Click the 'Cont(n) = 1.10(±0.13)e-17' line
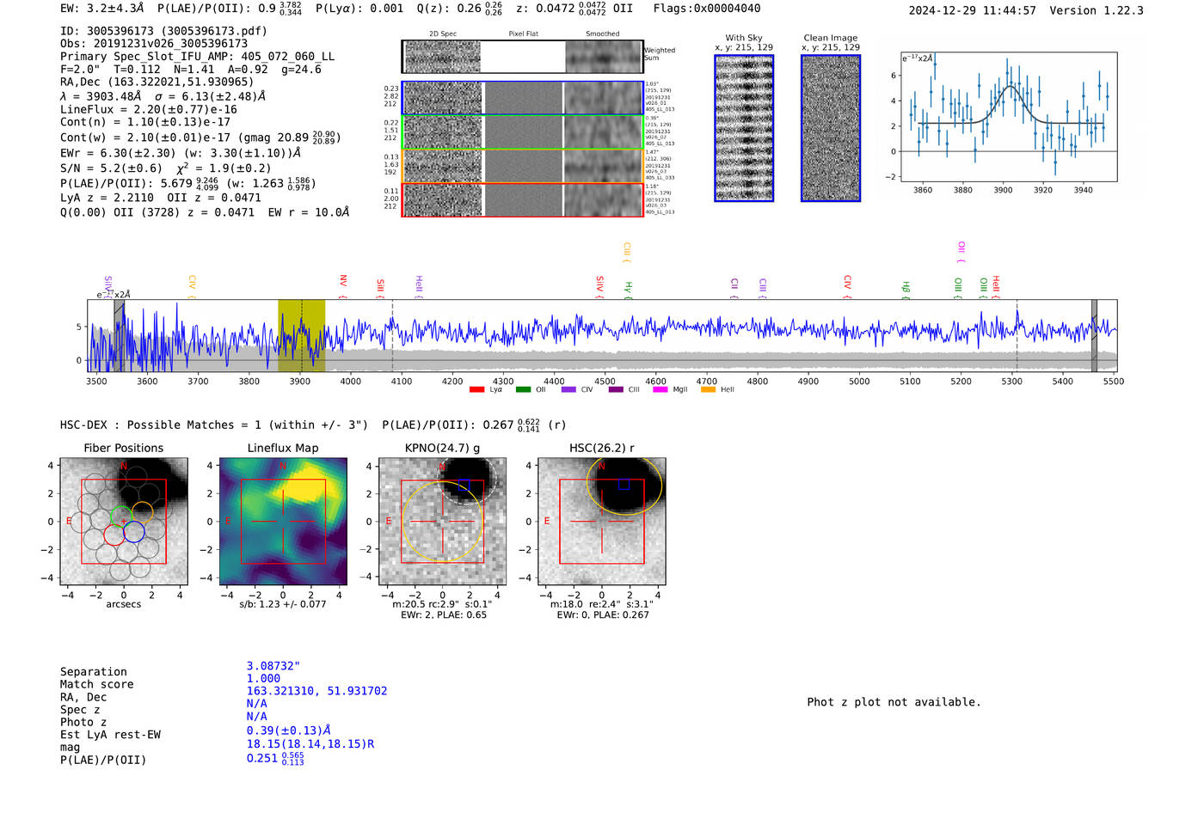The image size is (1204, 819). point(145,122)
